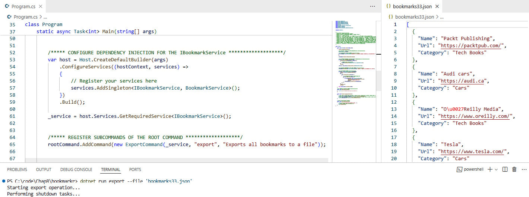Click the dotnet run export command in terminal
The height and width of the screenshot is (197, 529).
(x=136, y=181)
